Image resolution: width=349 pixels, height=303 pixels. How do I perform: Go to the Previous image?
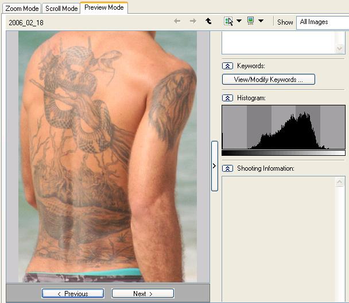73,293
